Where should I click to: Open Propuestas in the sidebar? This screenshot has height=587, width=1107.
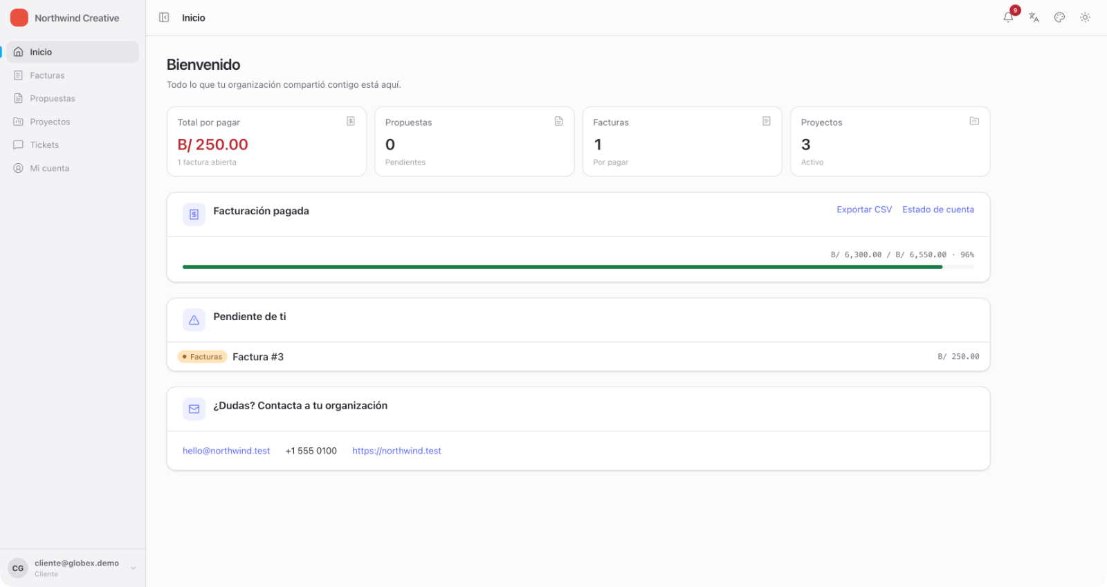coord(73,98)
